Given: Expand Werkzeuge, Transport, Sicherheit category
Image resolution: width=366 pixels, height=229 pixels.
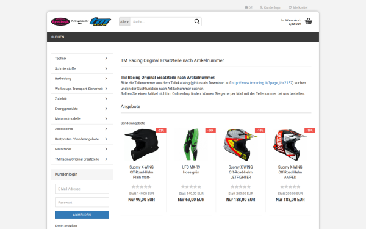Looking at the screenshot, I should 82,89.
